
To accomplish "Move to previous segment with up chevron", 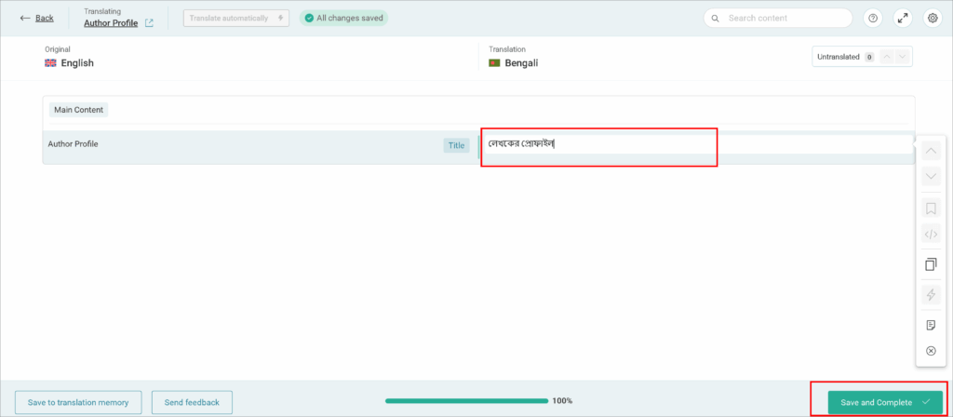I will tap(931, 151).
